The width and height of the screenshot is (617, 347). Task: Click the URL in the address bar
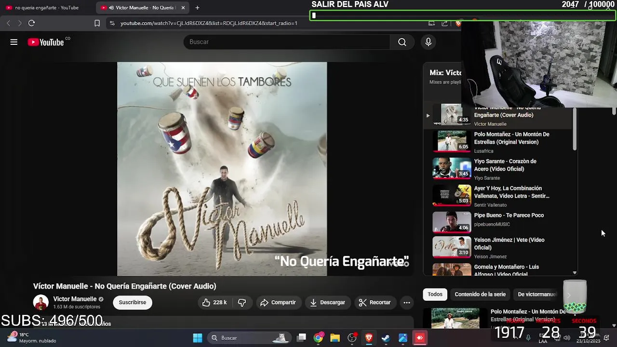(209, 23)
